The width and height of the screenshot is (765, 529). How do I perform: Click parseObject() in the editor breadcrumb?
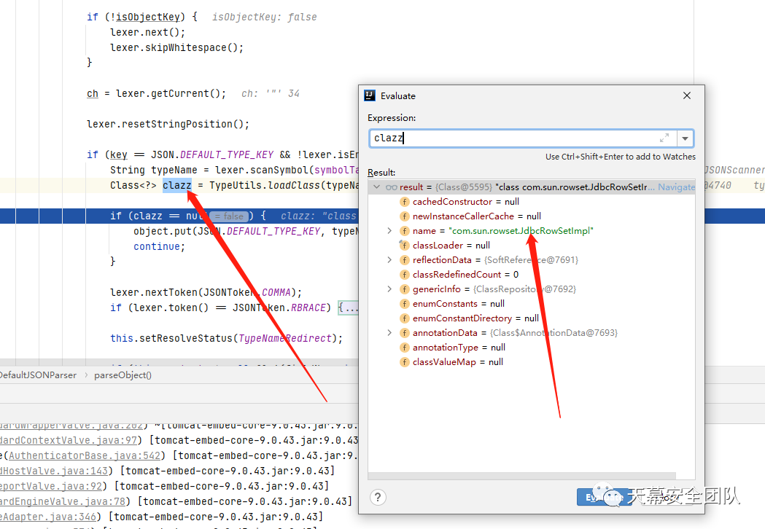(123, 375)
